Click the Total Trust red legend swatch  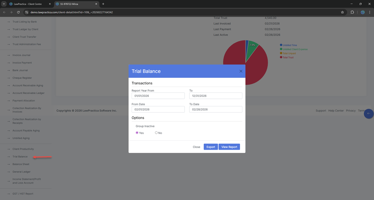click(x=281, y=57)
